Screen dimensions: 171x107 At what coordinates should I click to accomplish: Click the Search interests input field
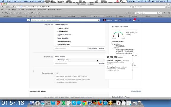click(71, 48)
